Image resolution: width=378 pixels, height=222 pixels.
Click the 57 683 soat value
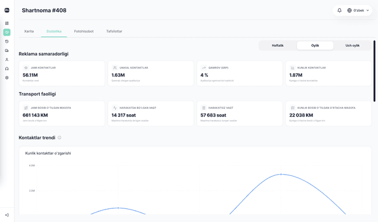(x=213, y=115)
